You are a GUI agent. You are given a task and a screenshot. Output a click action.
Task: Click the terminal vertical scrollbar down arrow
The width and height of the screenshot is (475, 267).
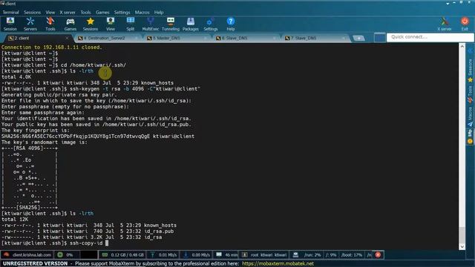[x=462, y=246]
